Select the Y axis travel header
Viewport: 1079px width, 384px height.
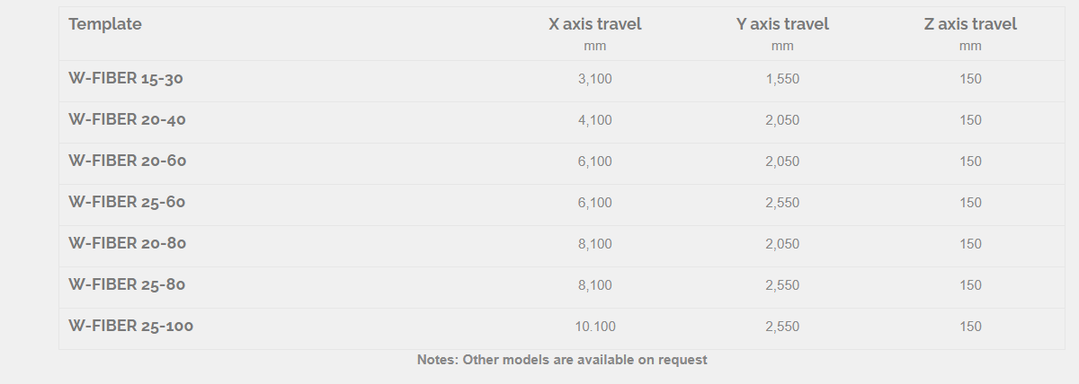[782, 24]
